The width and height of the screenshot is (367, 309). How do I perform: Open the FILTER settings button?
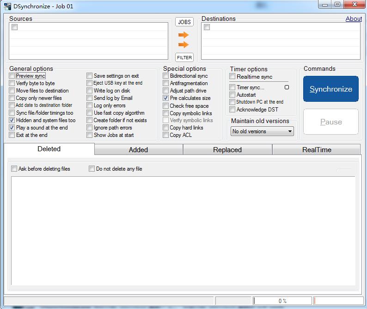184,58
